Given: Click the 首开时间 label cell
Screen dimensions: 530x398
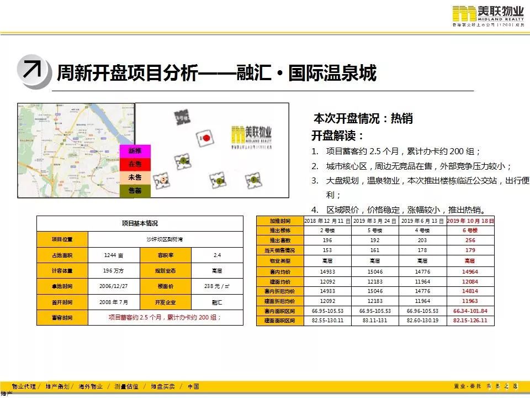Looking at the screenshot, I should pyautogui.click(x=62, y=302).
